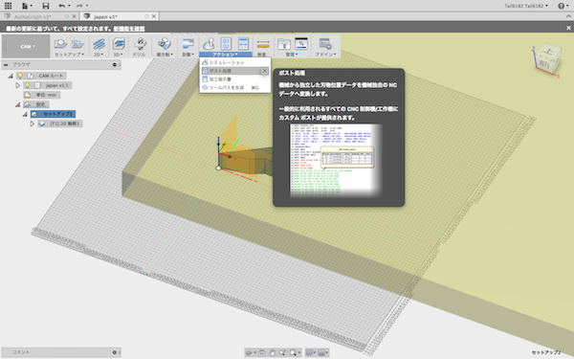Click the New Folder icon in Setup group

(x=77, y=44)
